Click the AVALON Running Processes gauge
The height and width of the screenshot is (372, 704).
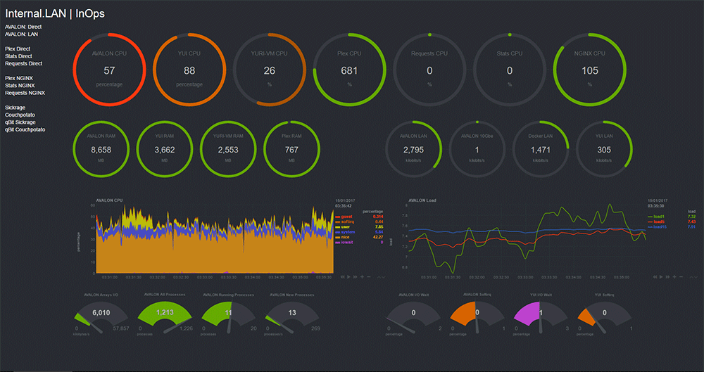[x=229, y=315]
